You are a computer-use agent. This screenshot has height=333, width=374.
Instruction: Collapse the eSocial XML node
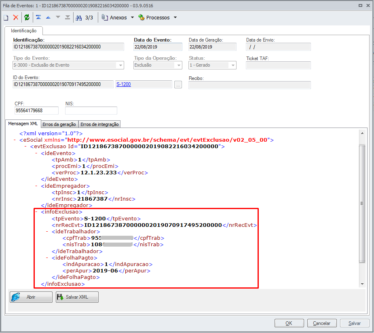[15, 140]
